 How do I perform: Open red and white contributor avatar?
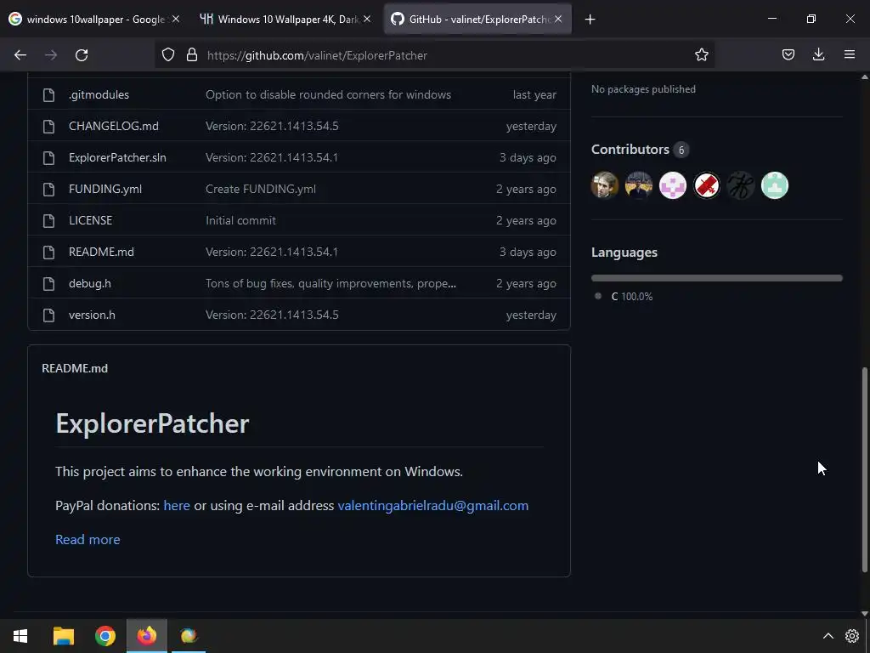point(706,185)
